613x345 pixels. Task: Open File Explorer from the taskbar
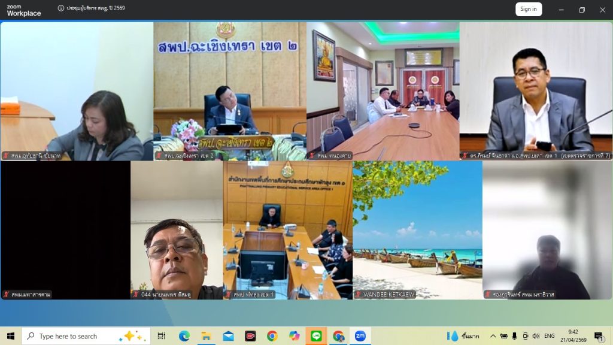(206, 336)
